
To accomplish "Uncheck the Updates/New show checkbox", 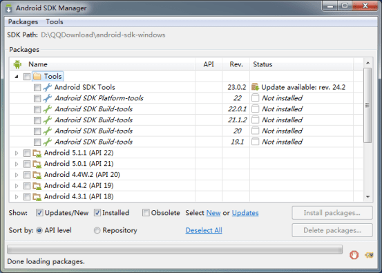I will 39,213.
